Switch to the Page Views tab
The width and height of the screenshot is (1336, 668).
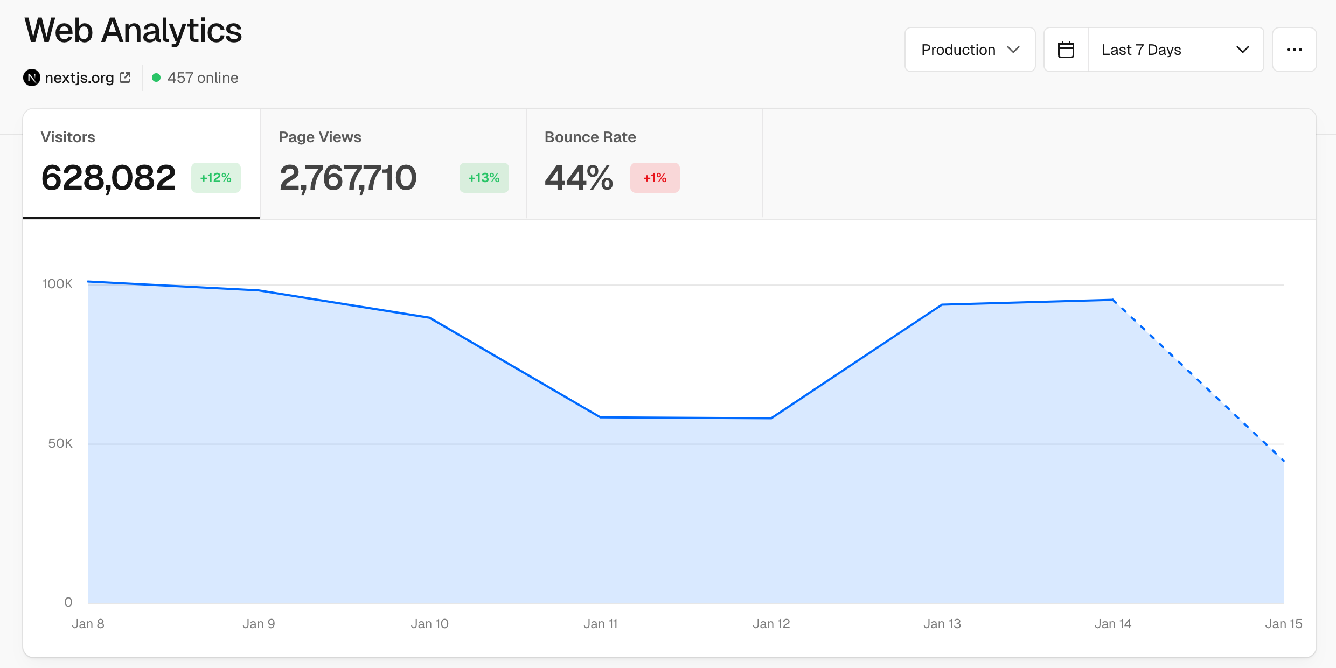[394, 163]
